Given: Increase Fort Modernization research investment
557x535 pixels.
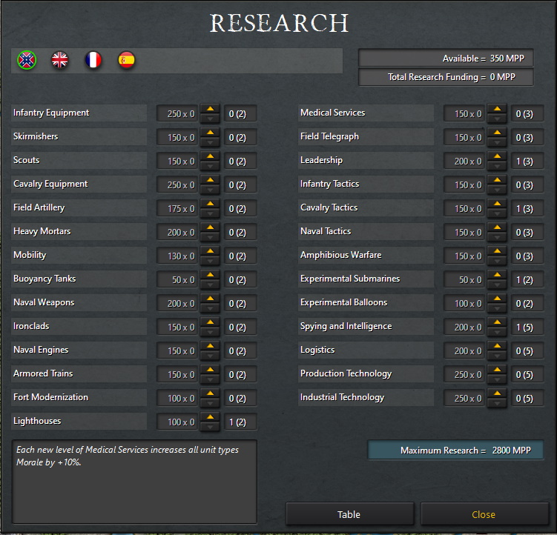Looking at the screenshot, I should (211, 393).
